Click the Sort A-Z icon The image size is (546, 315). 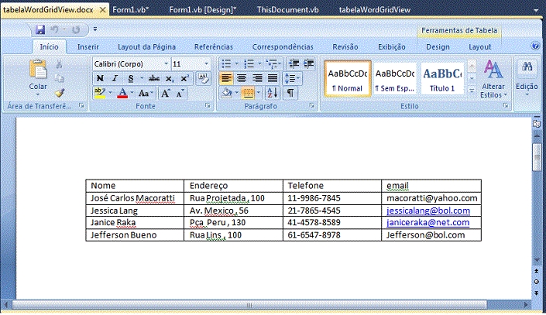coord(272,93)
